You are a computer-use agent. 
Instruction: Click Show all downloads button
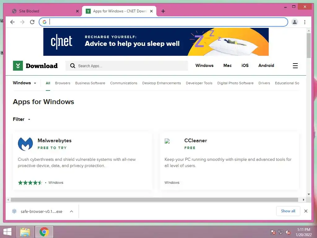(288, 211)
